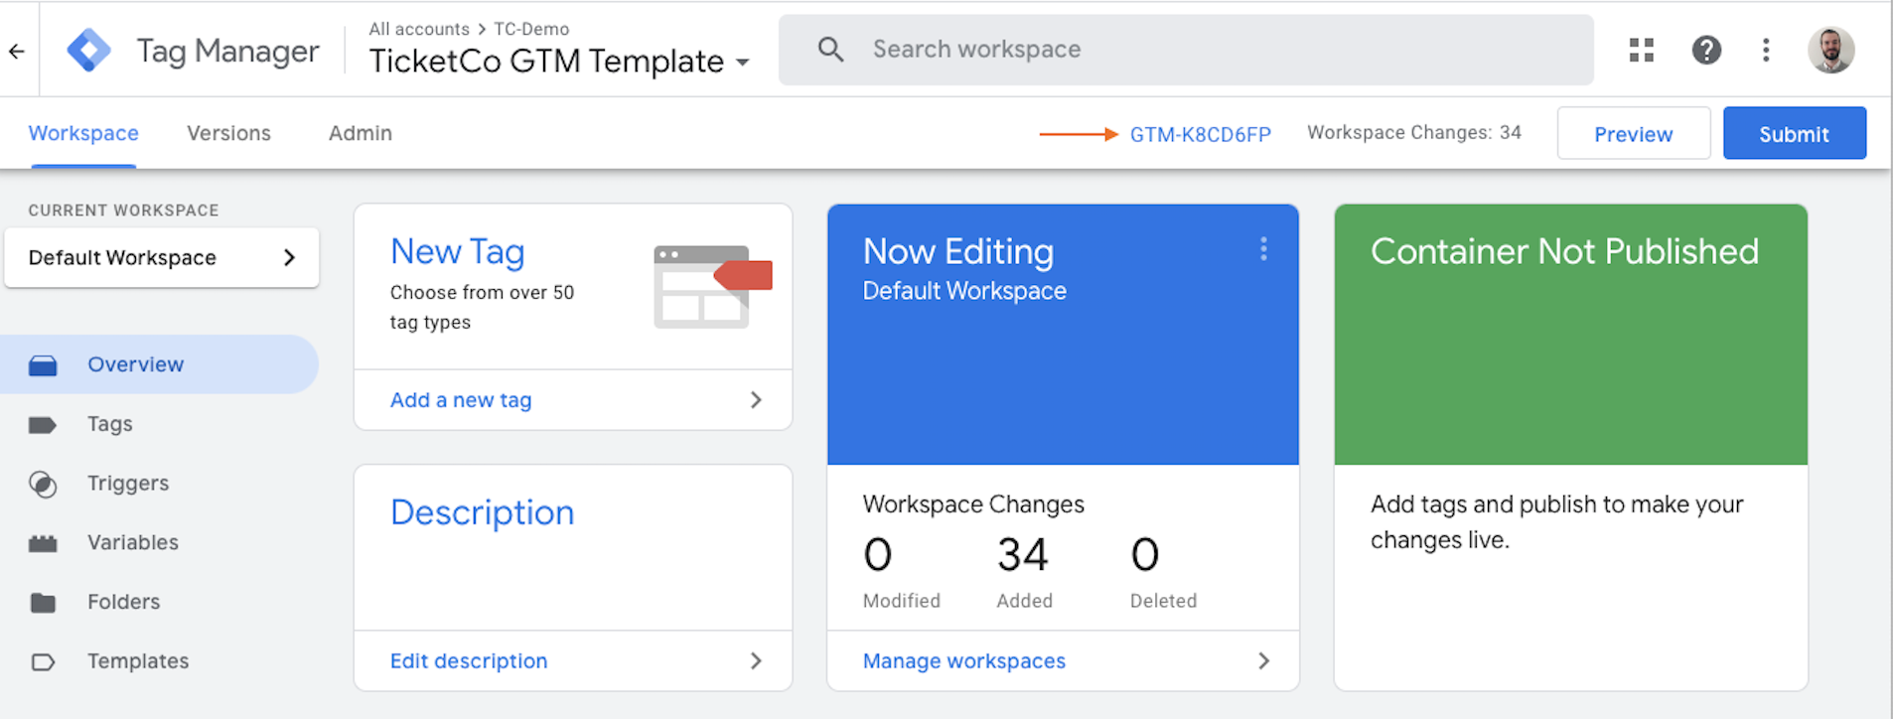Click the chevron next to Manage workspaces
Screen dimensions: 1893x719
tap(1263, 660)
